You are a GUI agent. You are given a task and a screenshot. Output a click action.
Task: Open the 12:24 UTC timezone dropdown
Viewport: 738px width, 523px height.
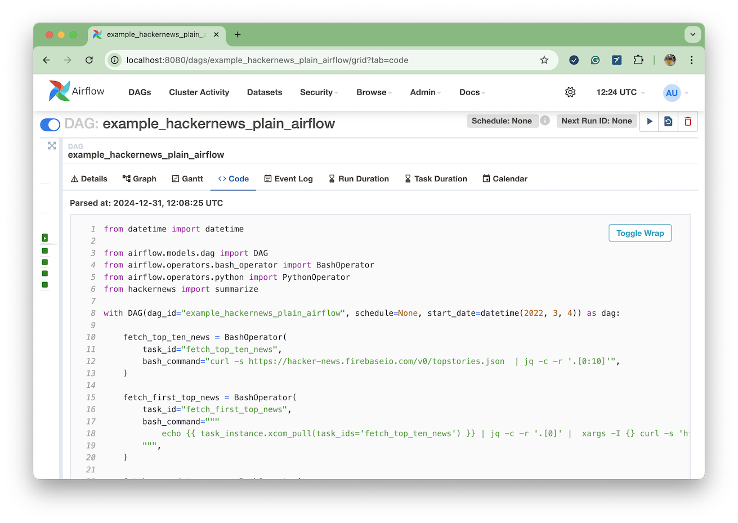[x=620, y=92]
